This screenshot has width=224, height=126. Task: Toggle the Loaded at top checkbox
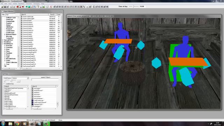click(5, 84)
